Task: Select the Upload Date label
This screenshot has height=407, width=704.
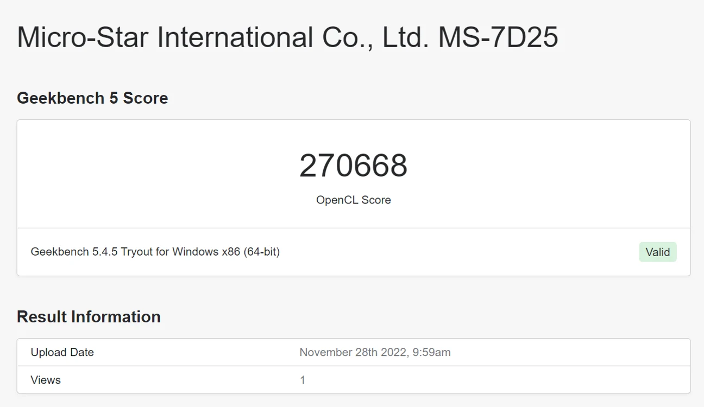Action: tap(62, 353)
